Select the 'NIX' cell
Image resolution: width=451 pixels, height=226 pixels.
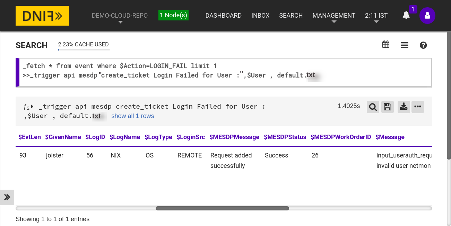point(116,155)
